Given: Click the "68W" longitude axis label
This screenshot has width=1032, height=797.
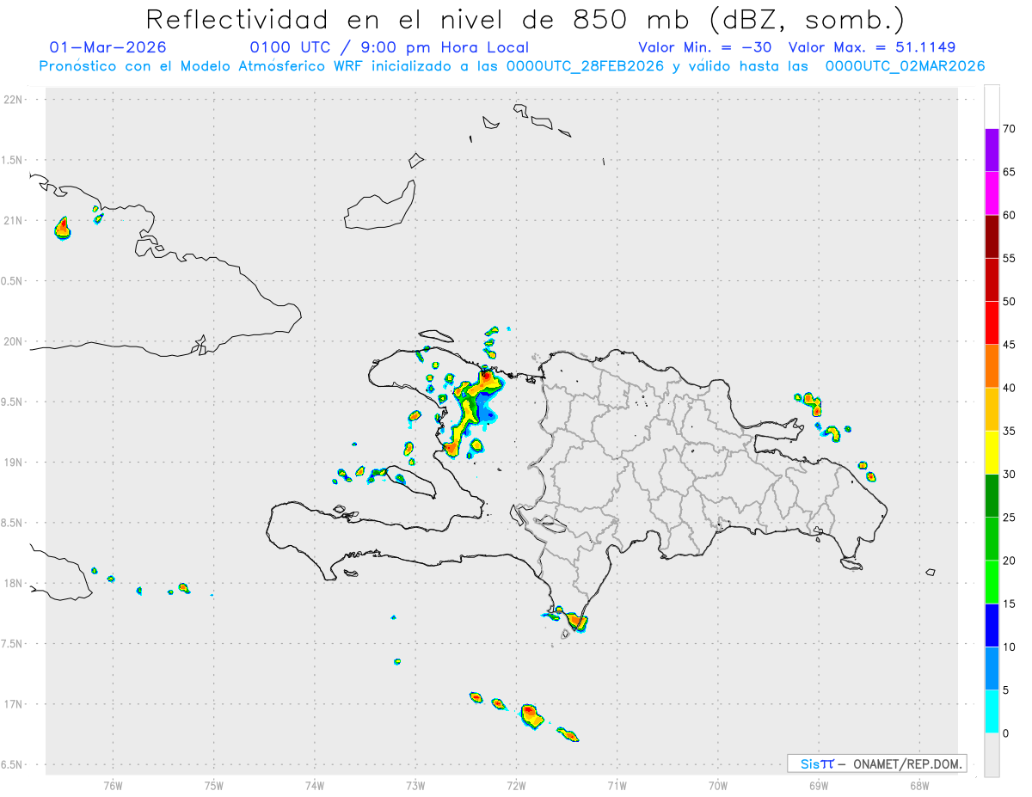Looking at the screenshot, I should point(919,786).
